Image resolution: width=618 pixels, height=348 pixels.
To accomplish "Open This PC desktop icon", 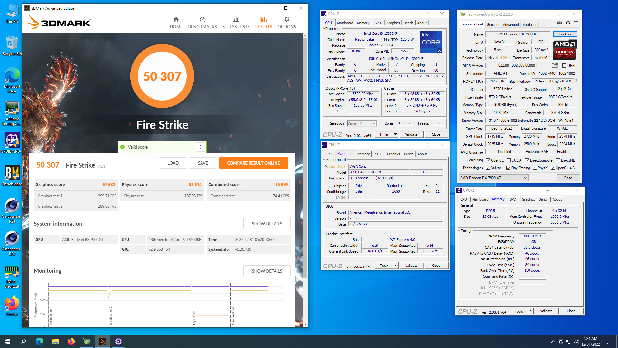I will click(x=12, y=14).
